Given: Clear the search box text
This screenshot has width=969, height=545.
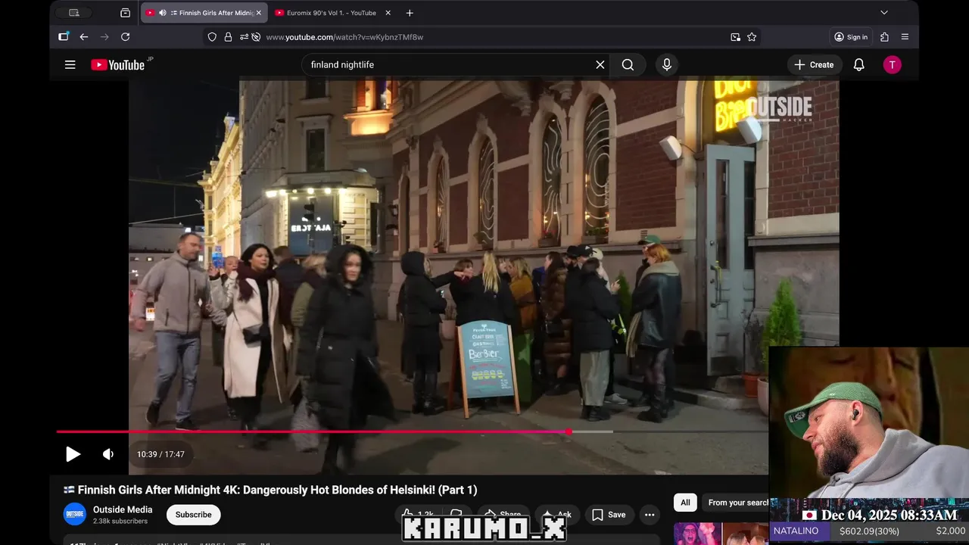Looking at the screenshot, I should pos(600,65).
